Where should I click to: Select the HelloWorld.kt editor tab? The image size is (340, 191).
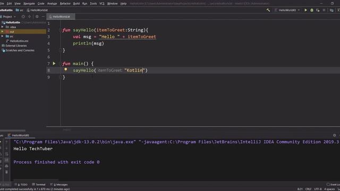tap(61, 16)
